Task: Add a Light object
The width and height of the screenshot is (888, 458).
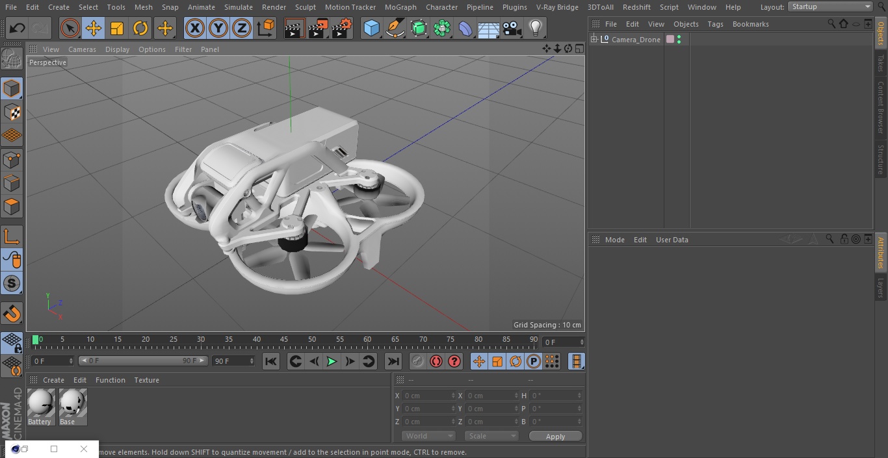Action: click(536, 28)
